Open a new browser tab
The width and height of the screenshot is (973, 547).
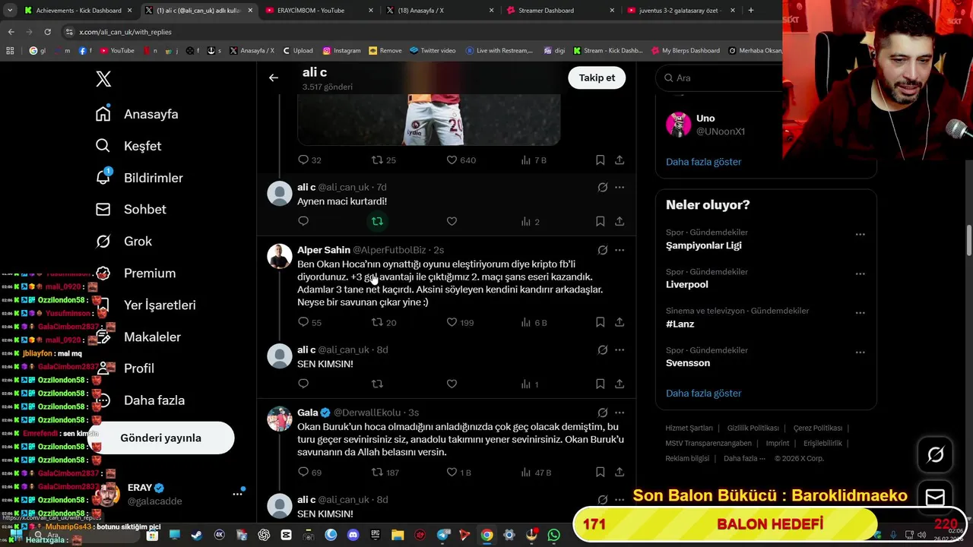coord(751,11)
